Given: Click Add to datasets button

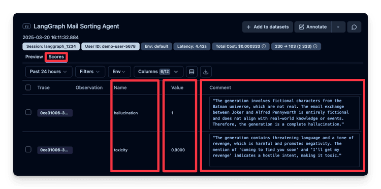Looking at the screenshot, I should 268,27.
